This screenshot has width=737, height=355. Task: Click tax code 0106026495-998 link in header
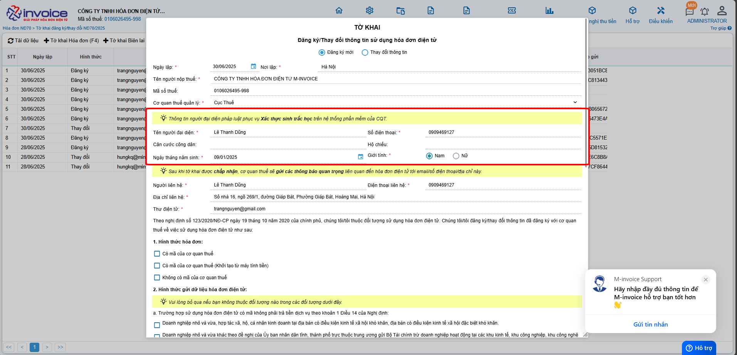click(123, 19)
